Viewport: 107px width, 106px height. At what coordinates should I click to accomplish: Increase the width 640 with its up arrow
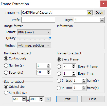24,98
